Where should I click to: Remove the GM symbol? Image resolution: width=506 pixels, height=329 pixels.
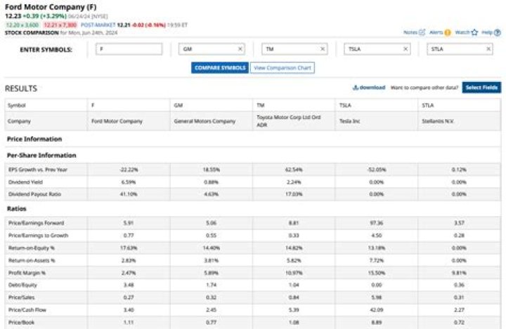pos(240,49)
